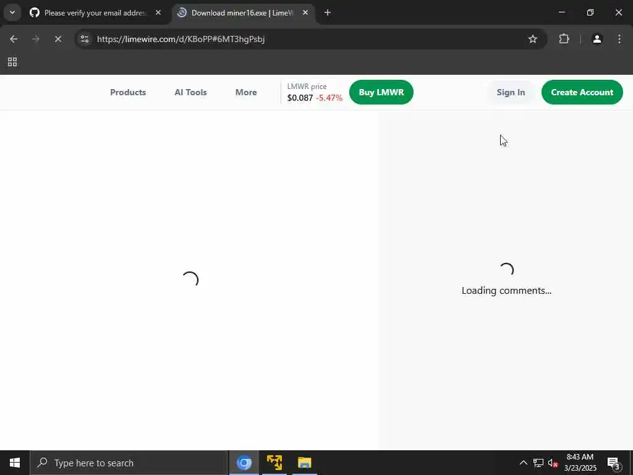The height and width of the screenshot is (475, 633).
Task: Open the clock showing 8:43 AM
Action: pyautogui.click(x=580, y=463)
